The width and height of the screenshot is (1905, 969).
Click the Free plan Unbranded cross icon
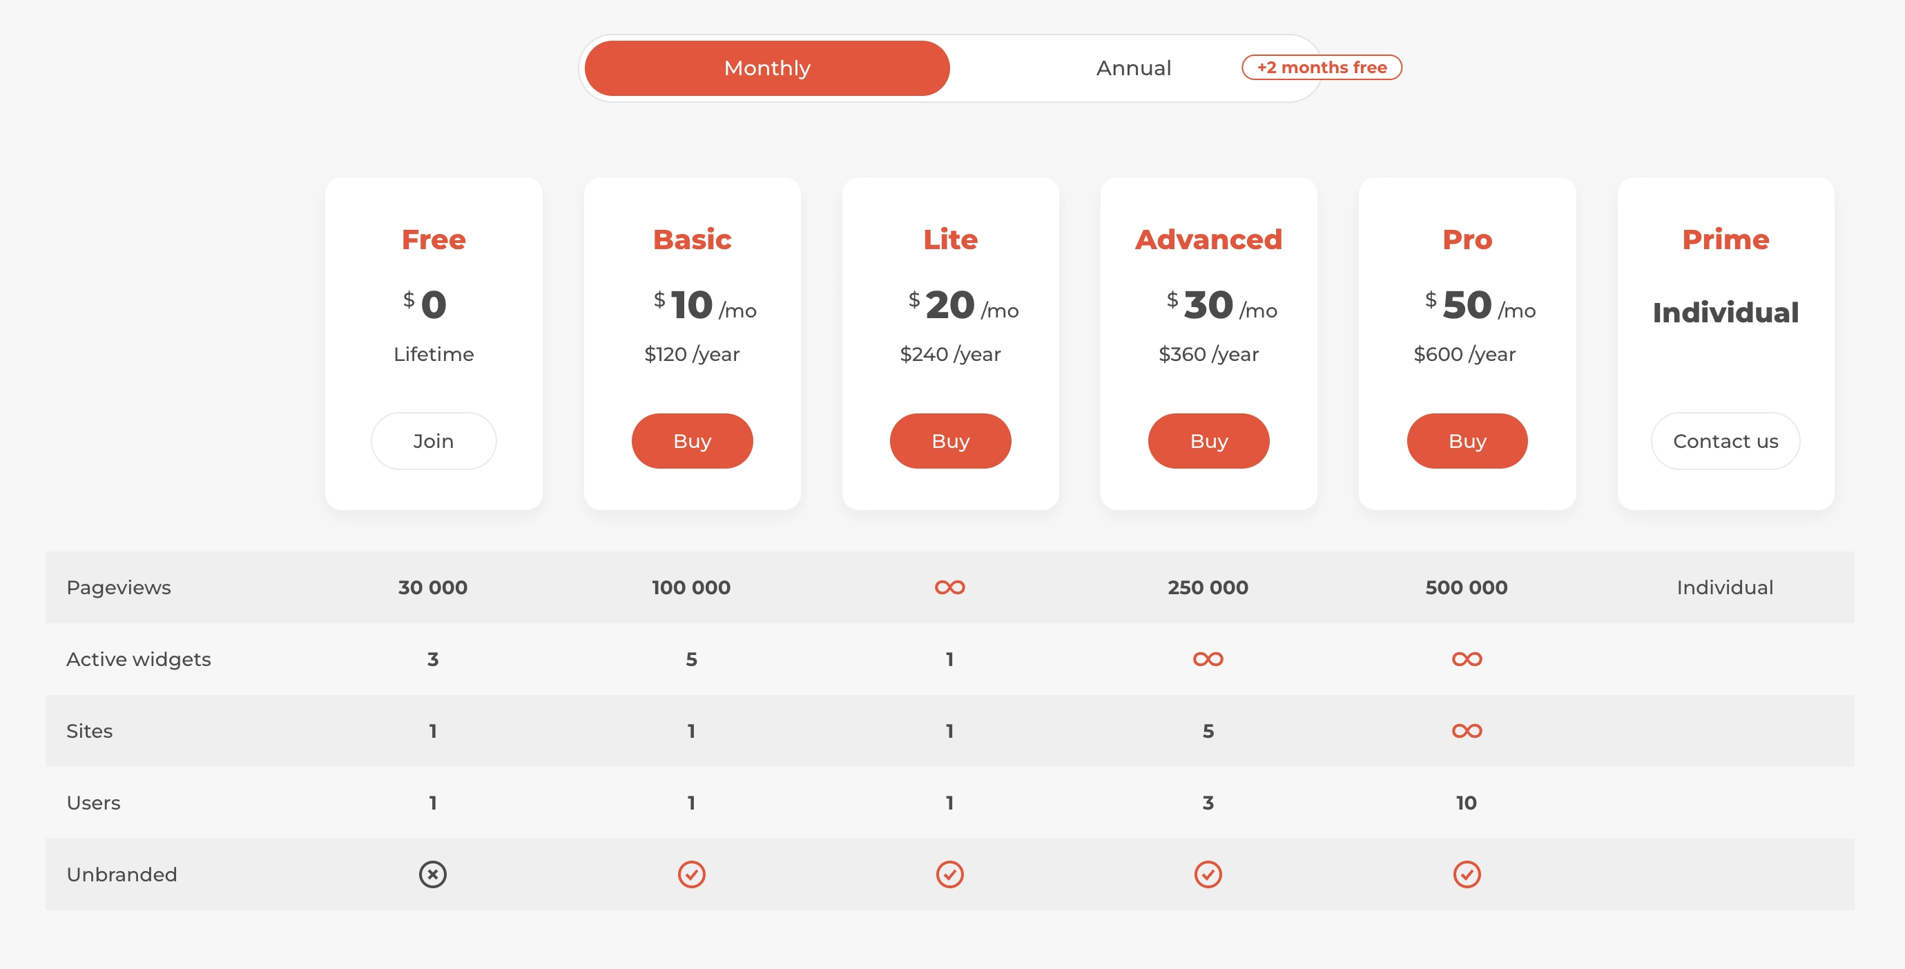(x=433, y=874)
